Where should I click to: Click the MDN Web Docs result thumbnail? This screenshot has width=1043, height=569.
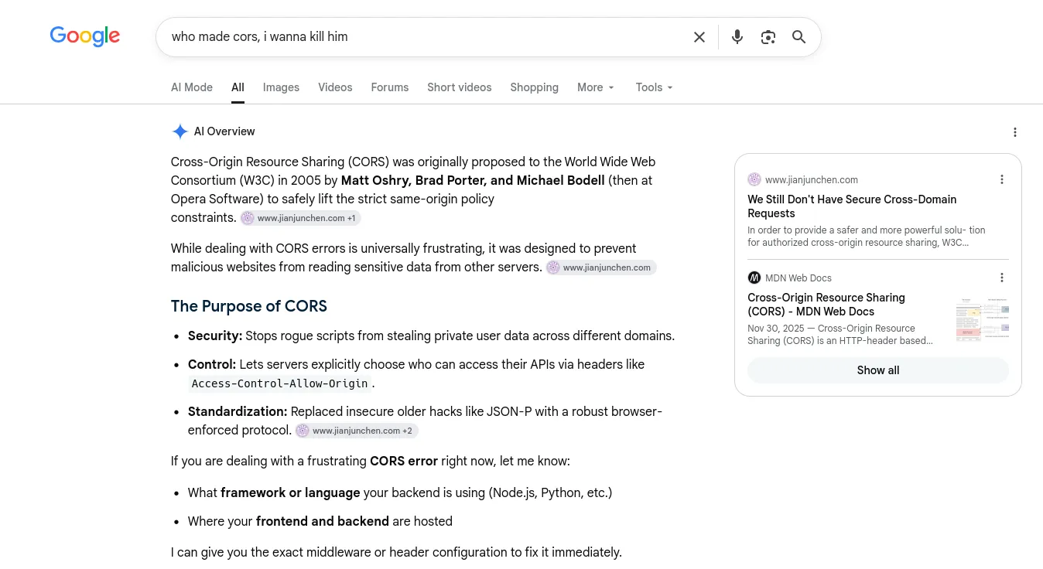click(983, 319)
